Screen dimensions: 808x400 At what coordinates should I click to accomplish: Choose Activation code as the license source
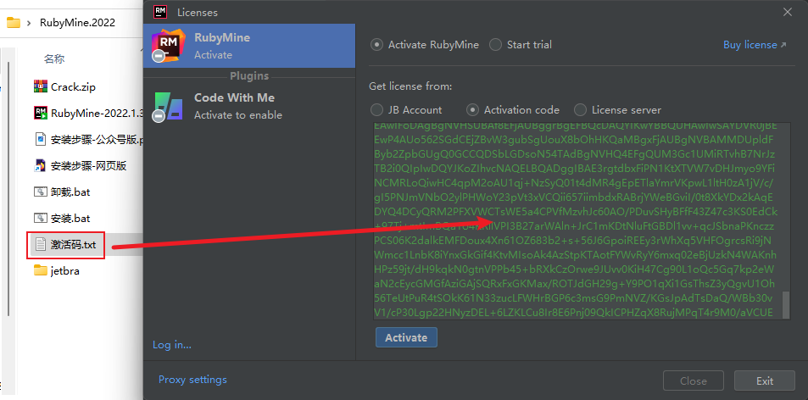click(x=472, y=109)
